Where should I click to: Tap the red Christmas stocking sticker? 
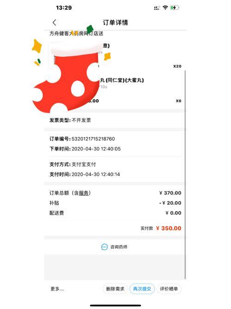68,77
